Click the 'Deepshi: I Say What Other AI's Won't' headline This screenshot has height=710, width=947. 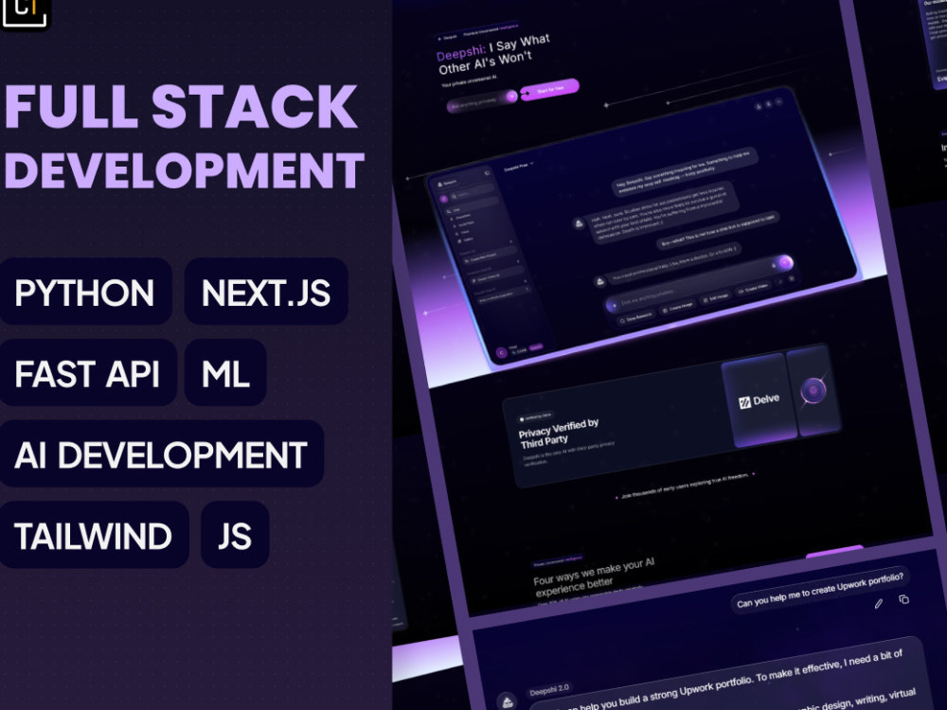click(x=492, y=54)
